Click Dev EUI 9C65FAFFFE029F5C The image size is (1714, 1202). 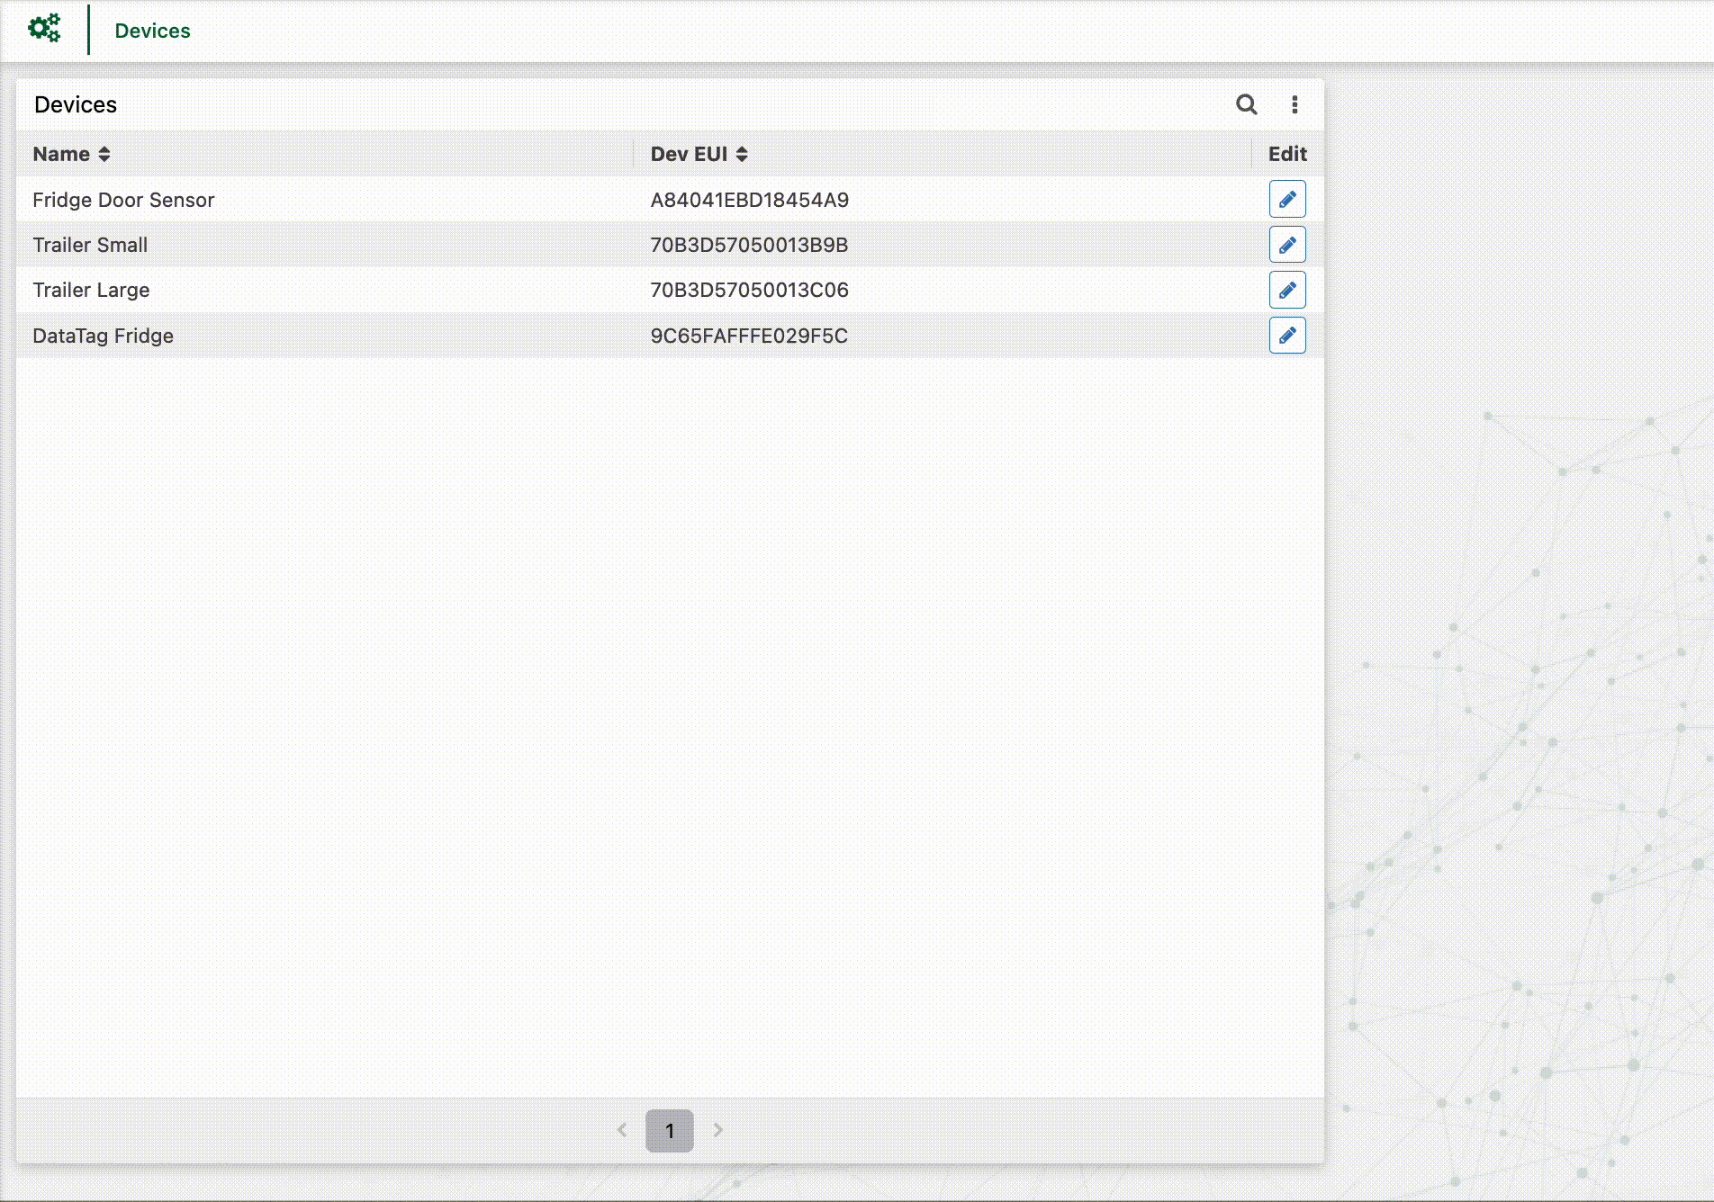[x=749, y=336]
